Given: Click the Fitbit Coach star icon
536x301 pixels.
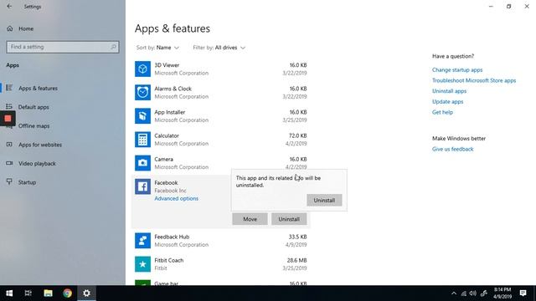Looking at the screenshot, I should coord(142,264).
